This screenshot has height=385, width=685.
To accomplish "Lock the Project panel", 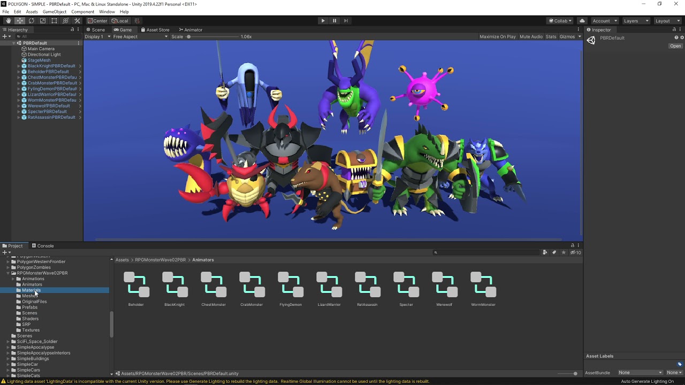I will (572, 245).
